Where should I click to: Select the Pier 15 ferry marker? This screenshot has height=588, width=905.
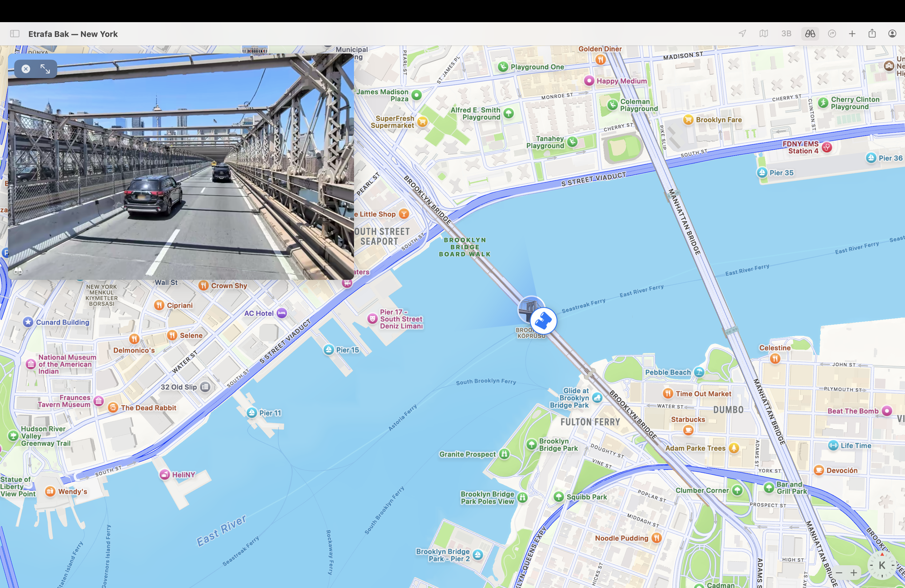(x=328, y=350)
